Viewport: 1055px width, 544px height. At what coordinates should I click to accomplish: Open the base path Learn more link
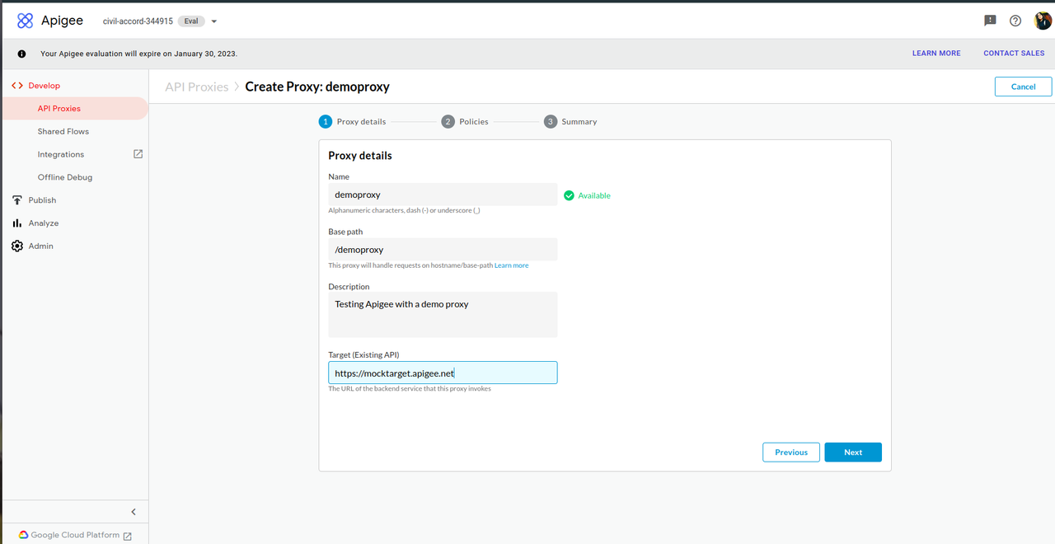pyautogui.click(x=511, y=265)
